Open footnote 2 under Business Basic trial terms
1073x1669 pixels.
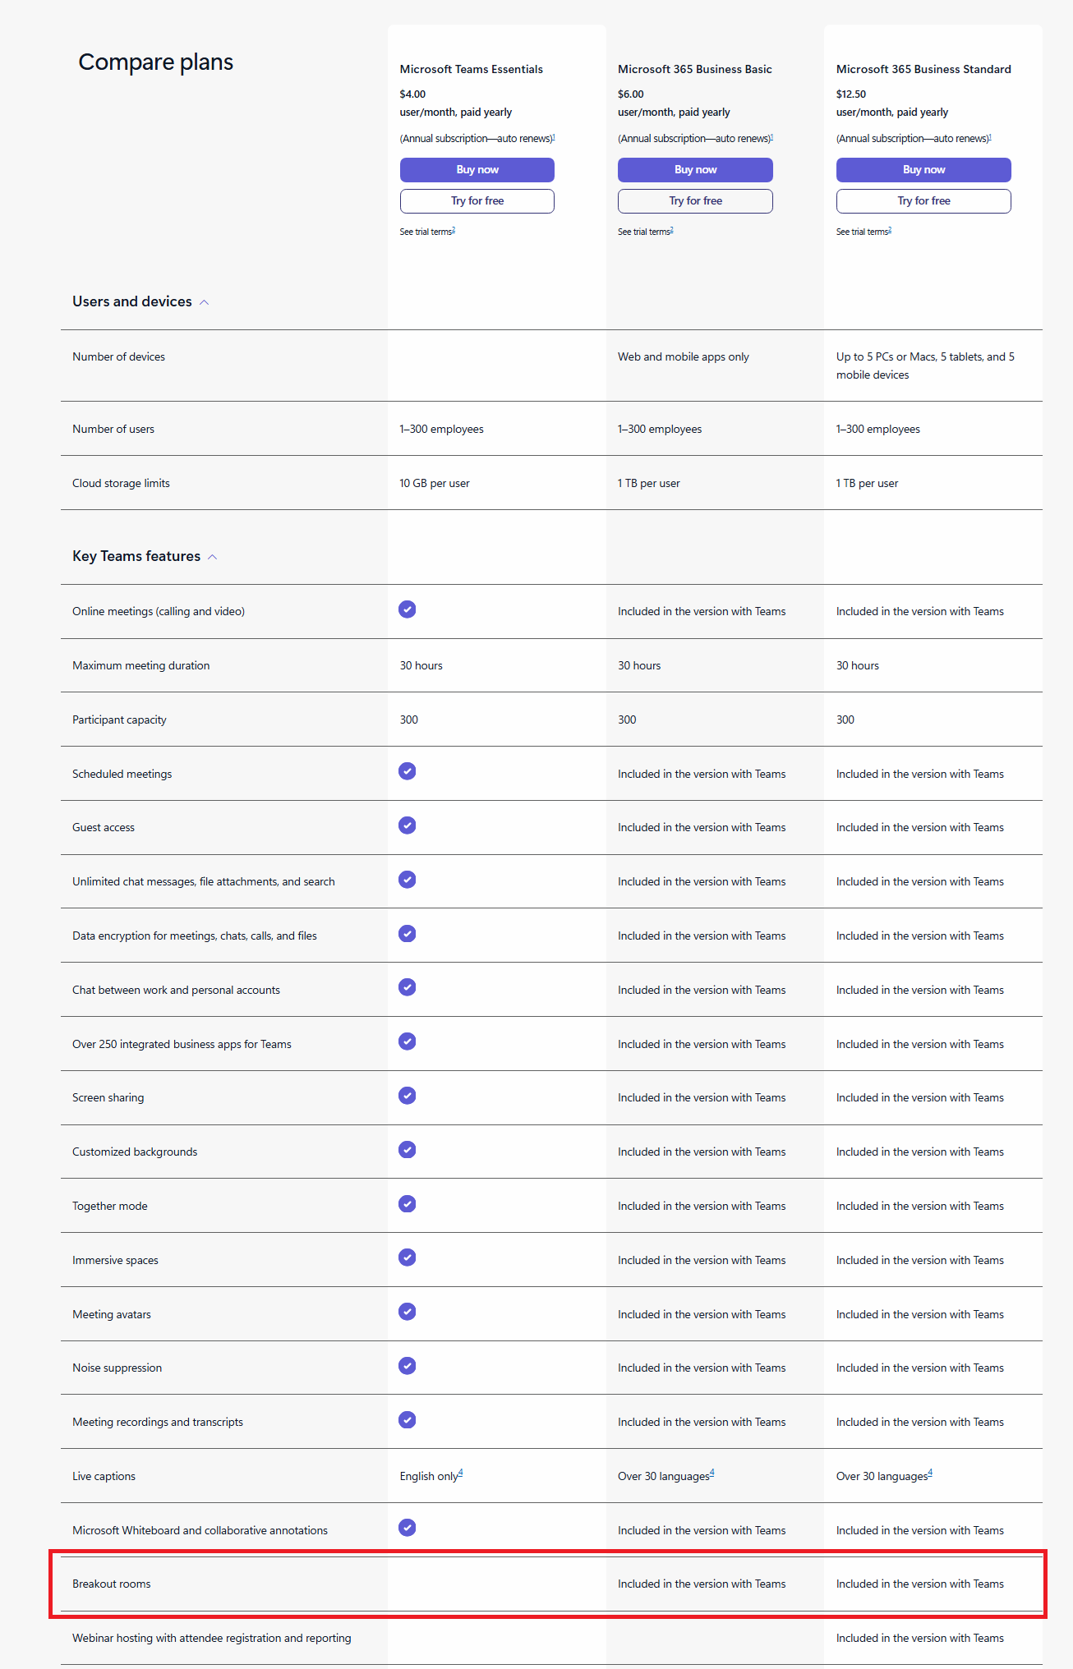coord(671,230)
